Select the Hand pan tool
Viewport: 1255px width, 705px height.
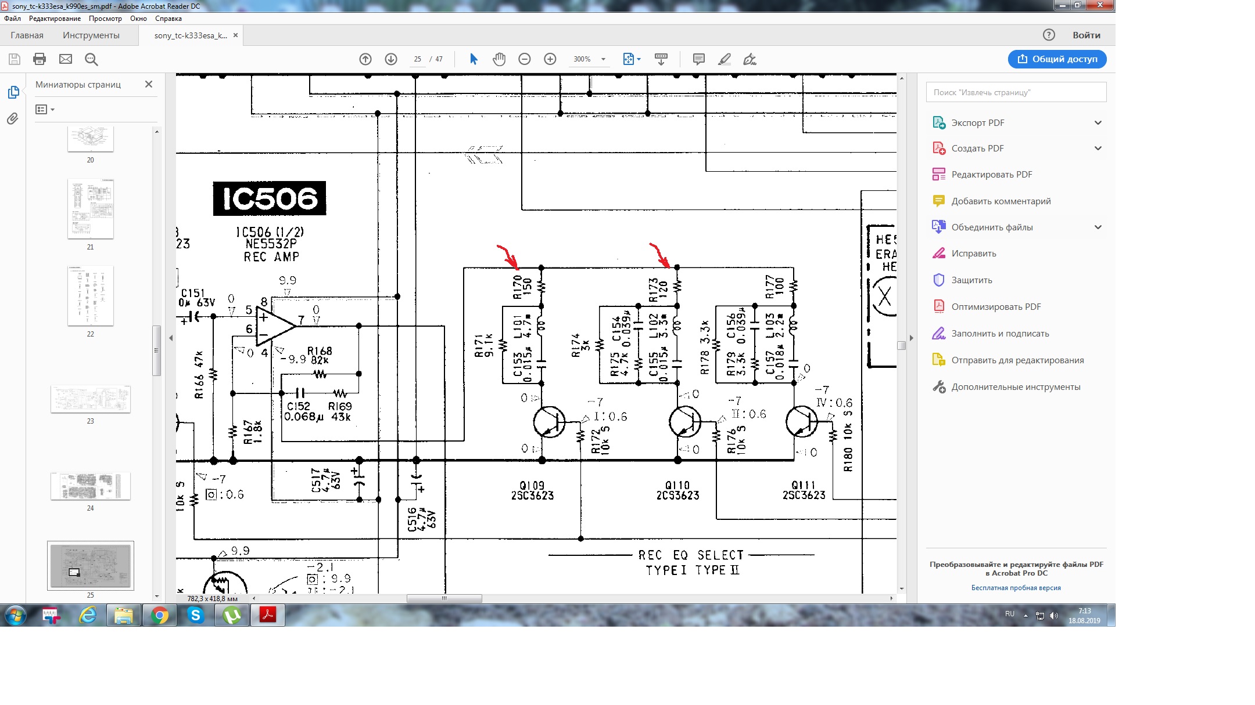click(499, 59)
